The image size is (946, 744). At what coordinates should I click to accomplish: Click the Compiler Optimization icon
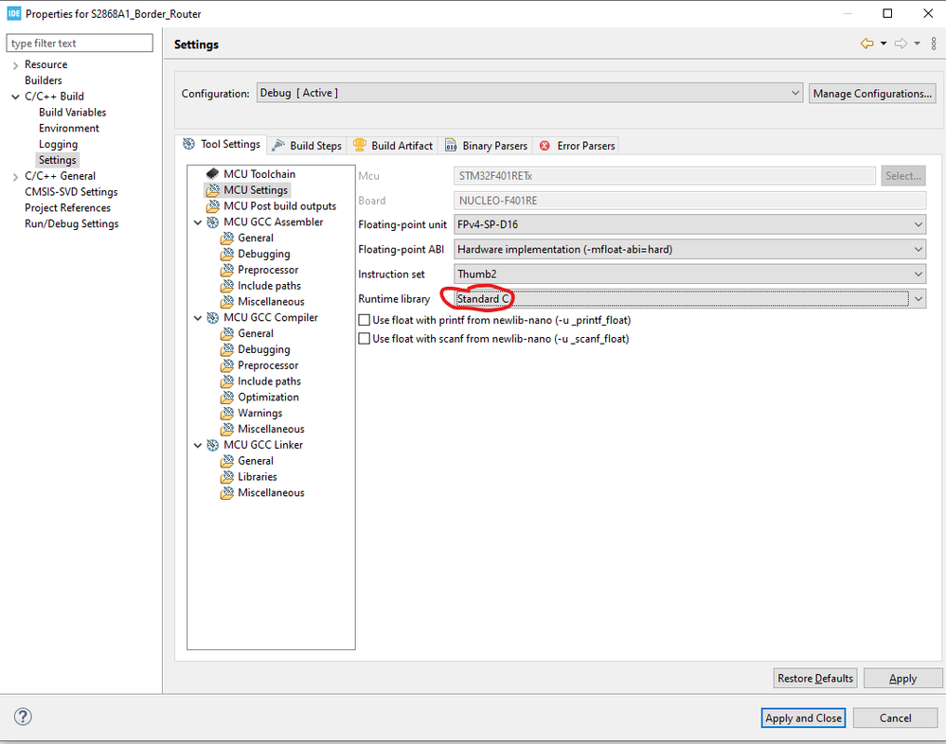coord(227,397)
